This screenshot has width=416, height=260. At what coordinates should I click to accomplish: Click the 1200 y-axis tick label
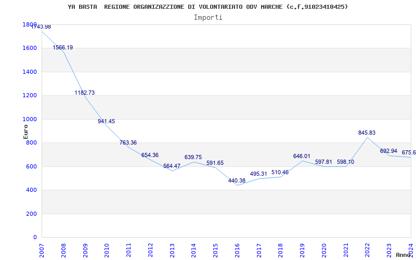click(30, 96)
